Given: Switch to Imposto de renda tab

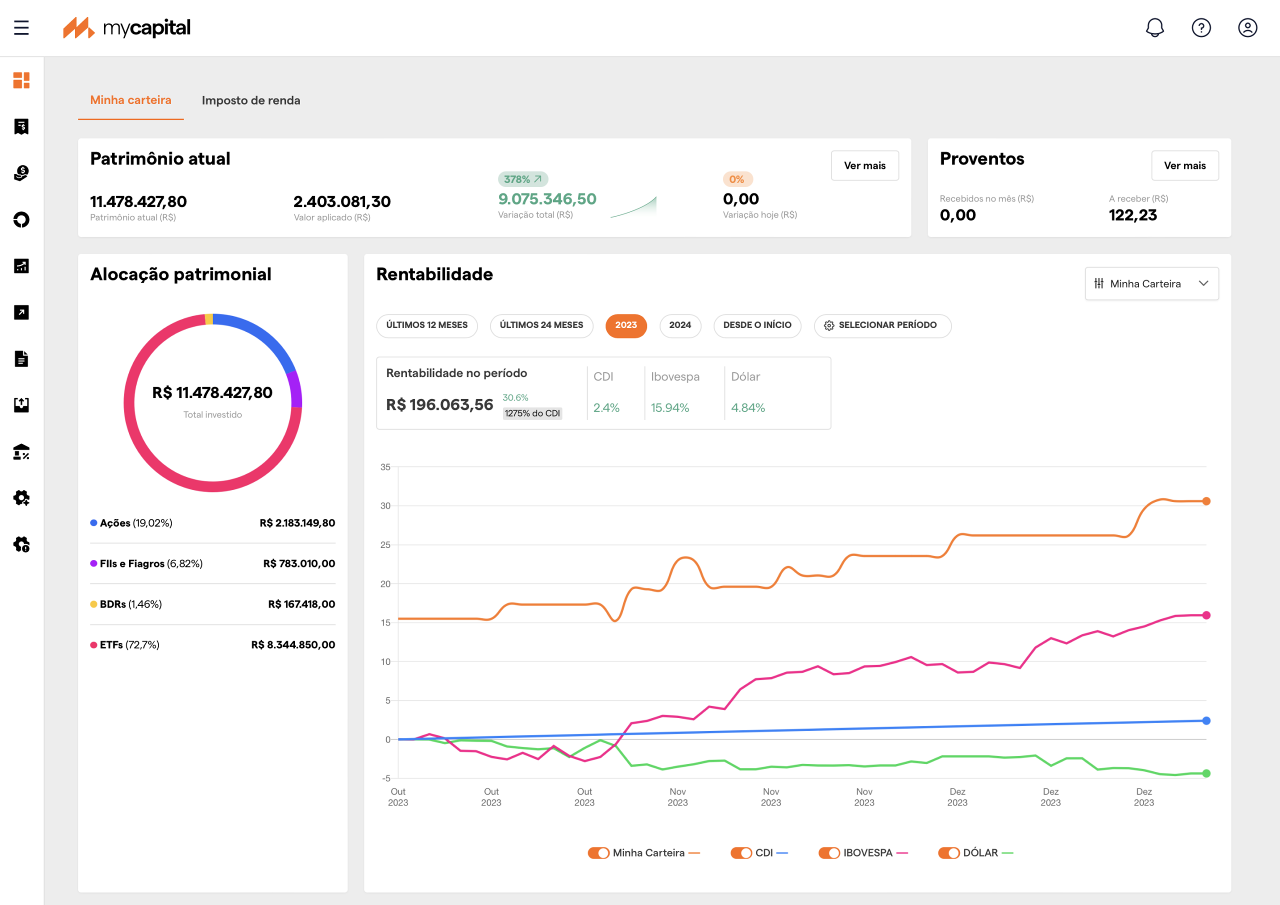Looking at the screenshot, I should coord(251,100).
